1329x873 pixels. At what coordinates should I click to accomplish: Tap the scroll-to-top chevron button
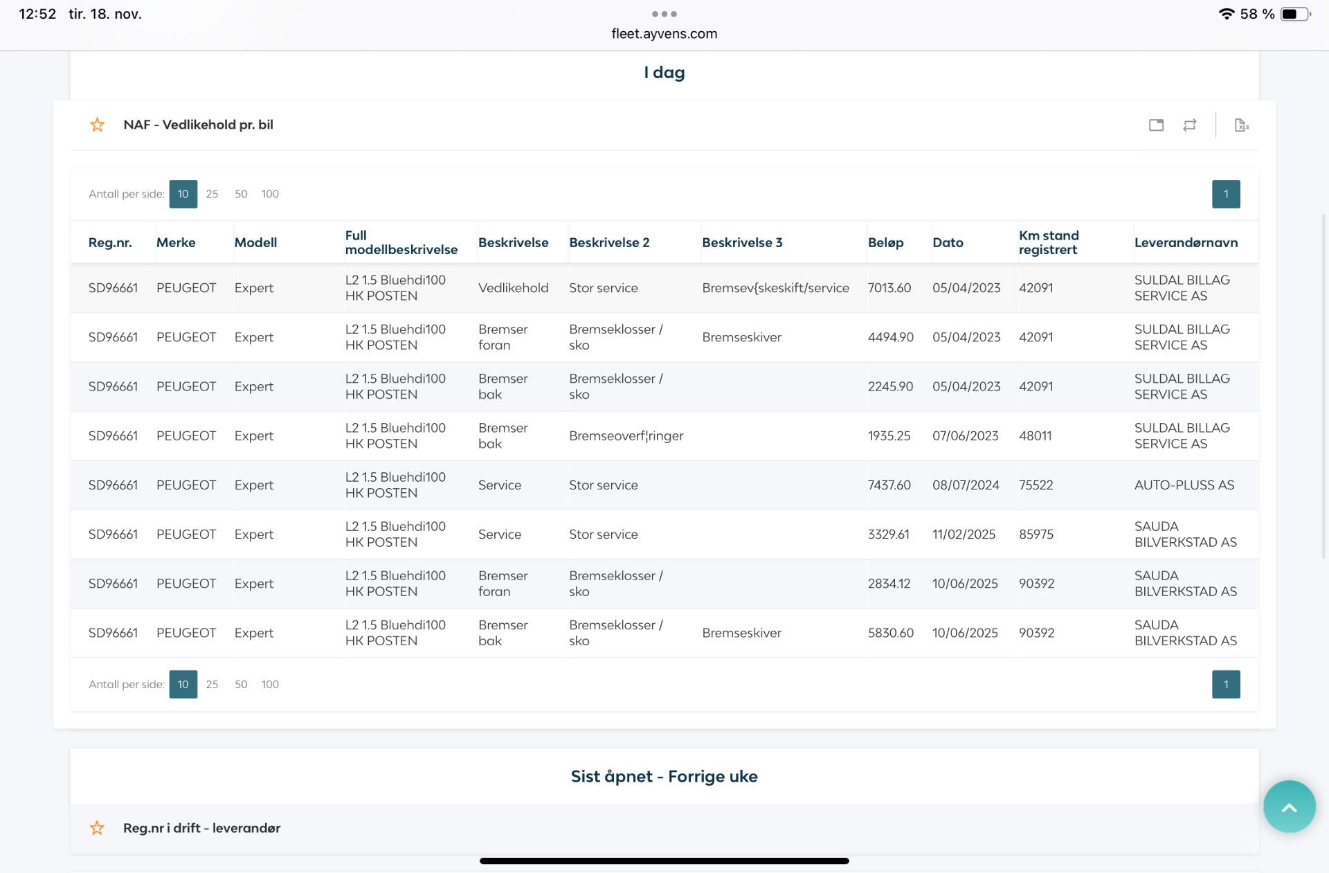point(1289,807)
